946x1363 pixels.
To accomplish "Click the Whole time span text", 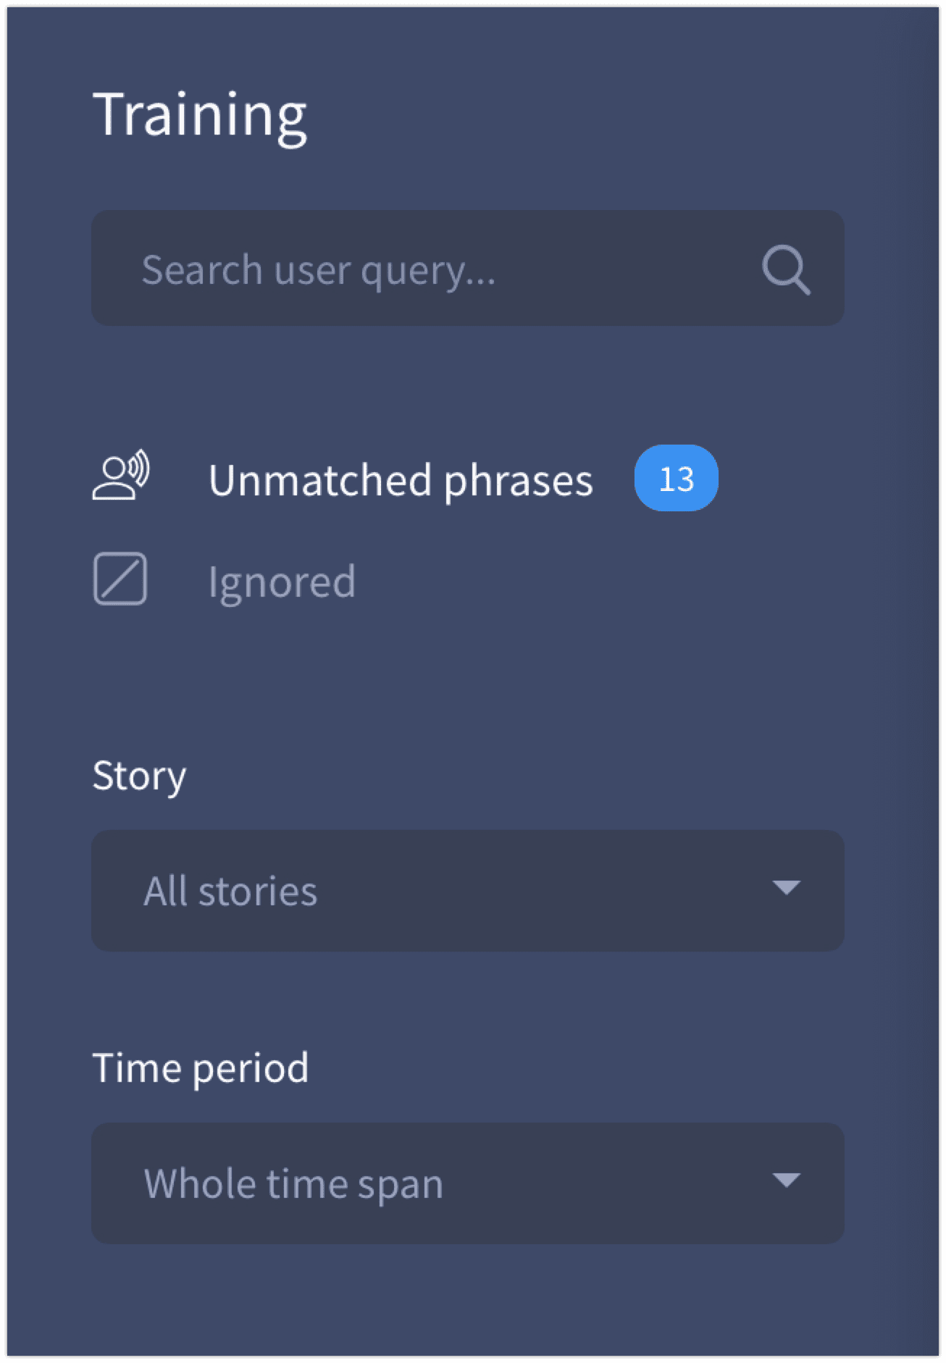I will [x=293, y=1185].
